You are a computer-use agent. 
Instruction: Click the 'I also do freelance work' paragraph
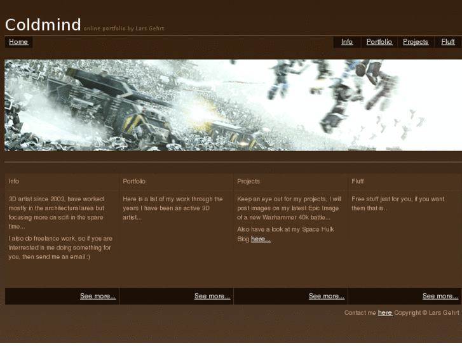coord(60,248)
